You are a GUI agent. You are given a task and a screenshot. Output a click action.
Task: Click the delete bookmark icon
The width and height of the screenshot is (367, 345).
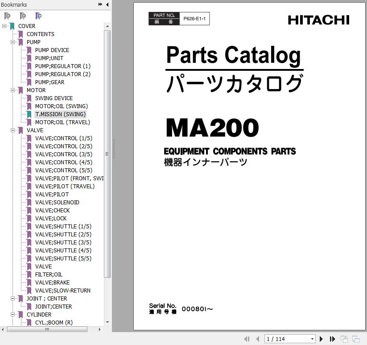tap(7, 16)
